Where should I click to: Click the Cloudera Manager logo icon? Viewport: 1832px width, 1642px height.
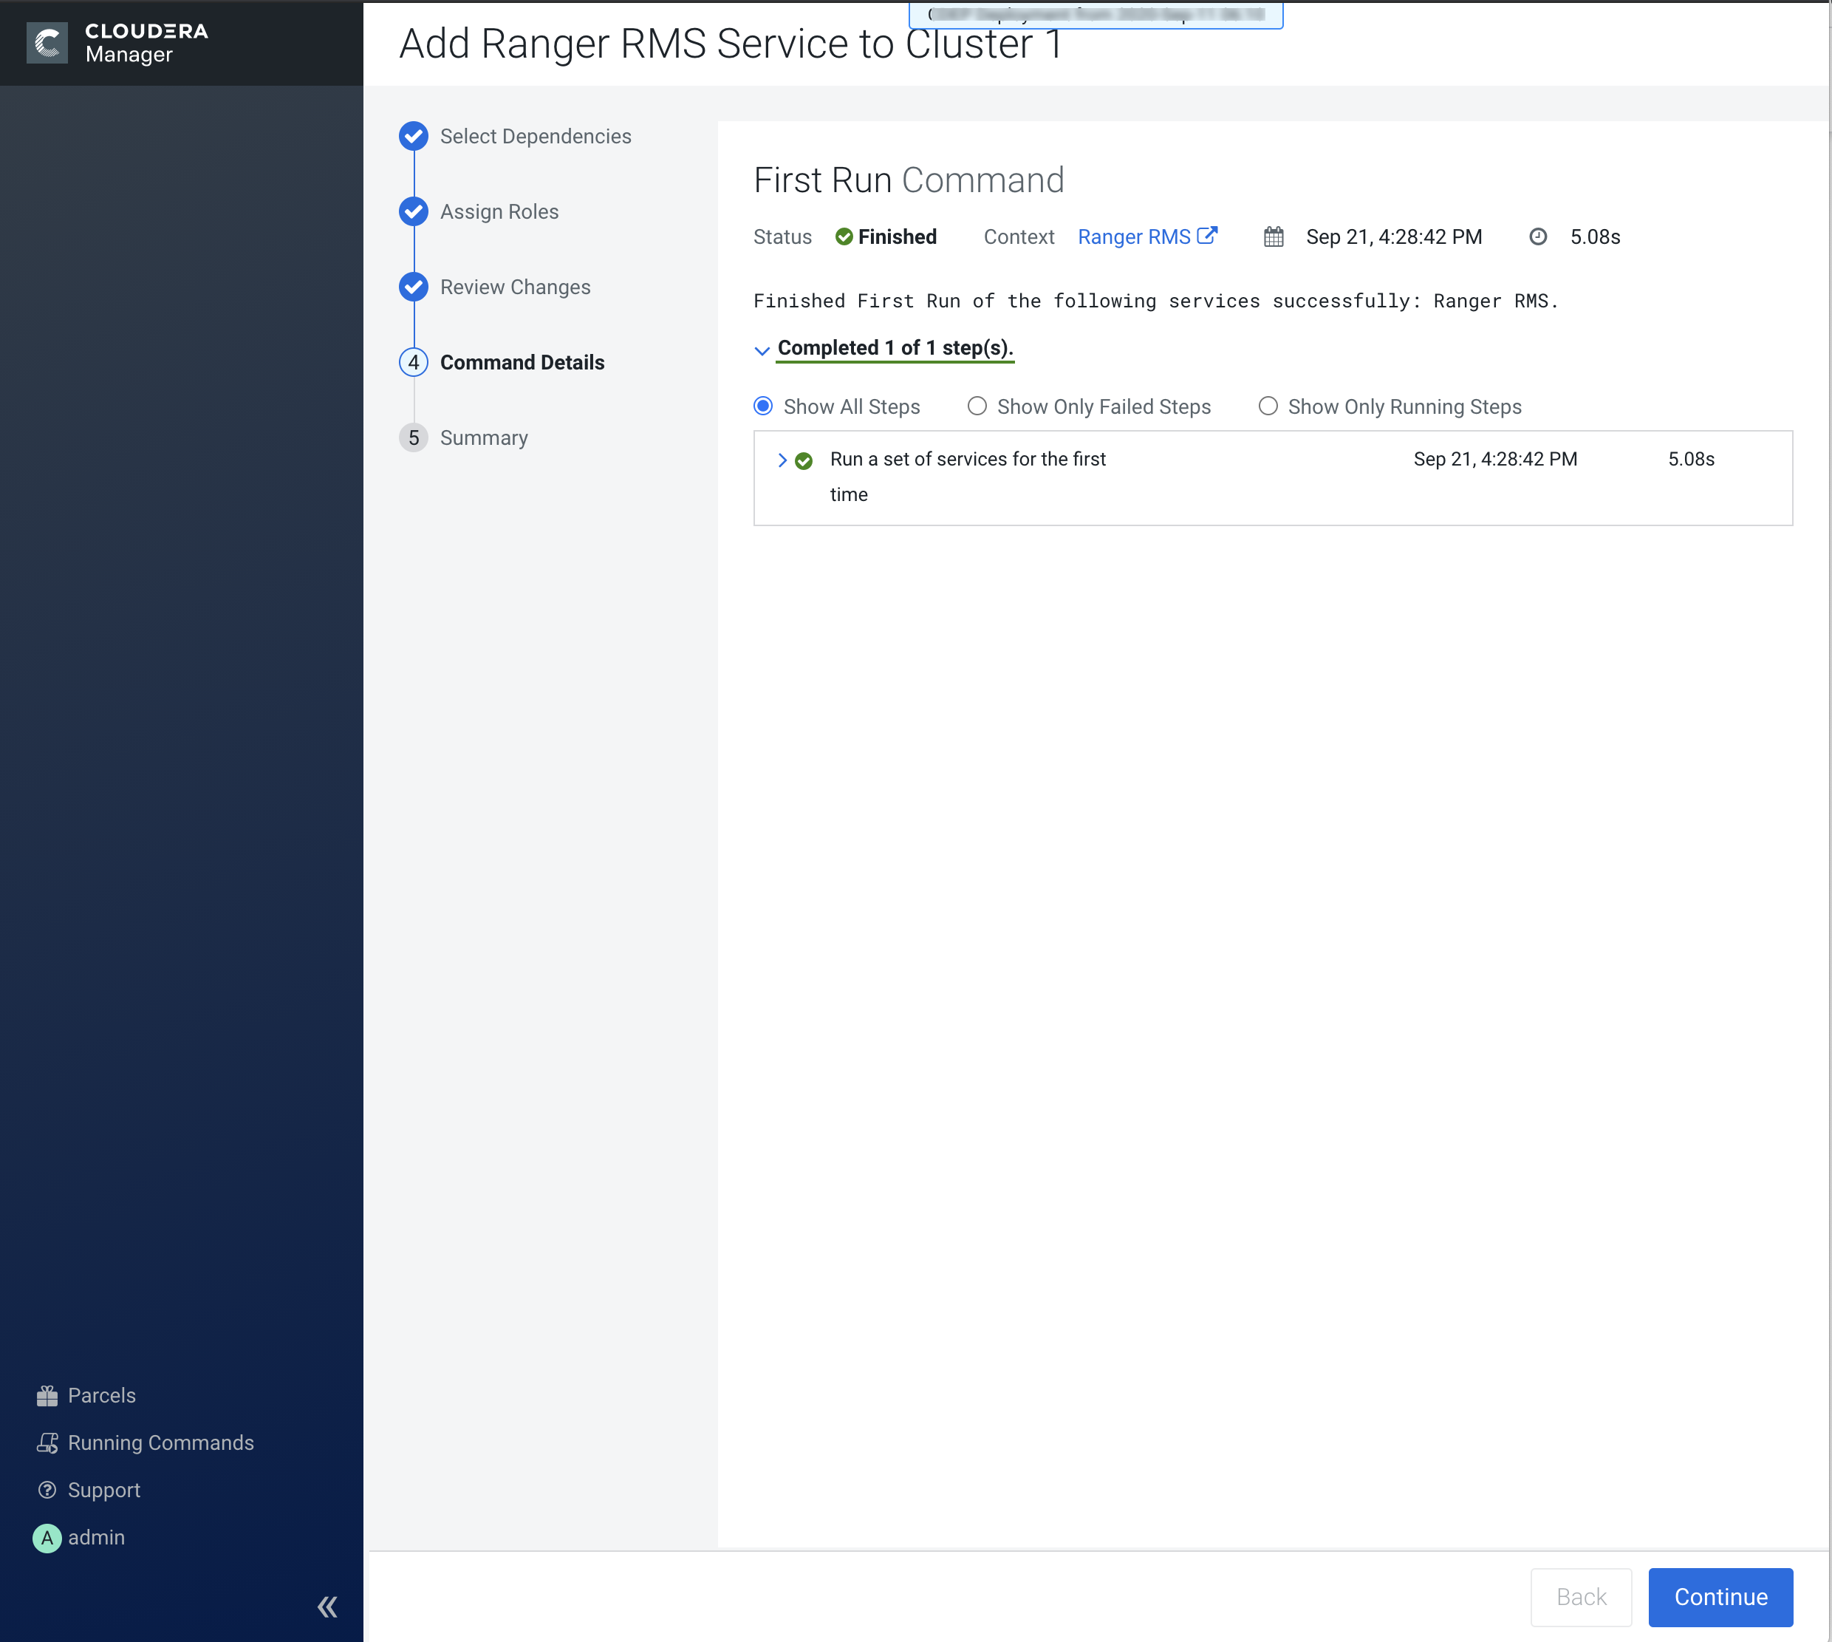tap(47, 42)
